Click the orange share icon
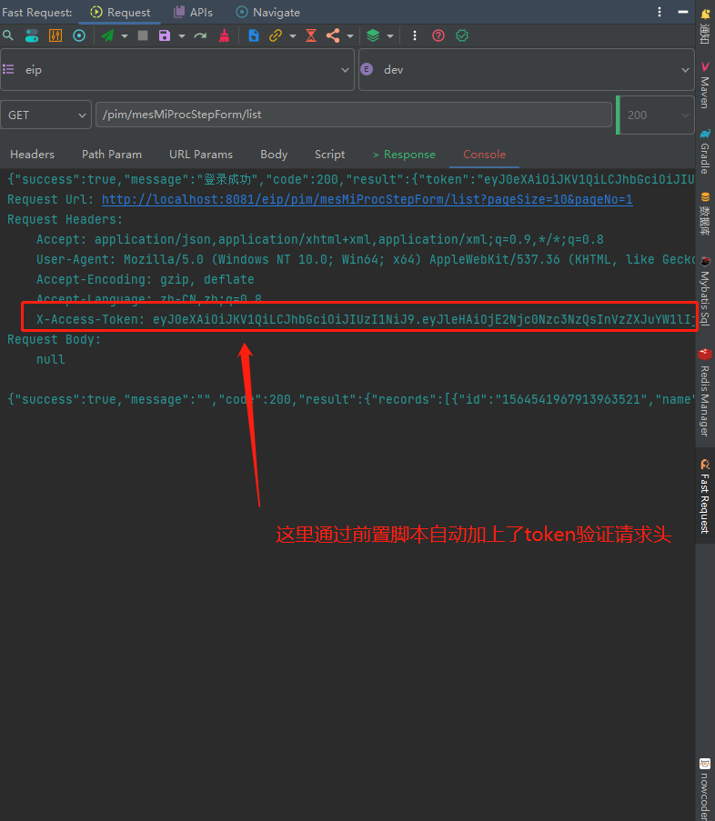Viewport: 715px width, 821px height. (x=333, y=35)
